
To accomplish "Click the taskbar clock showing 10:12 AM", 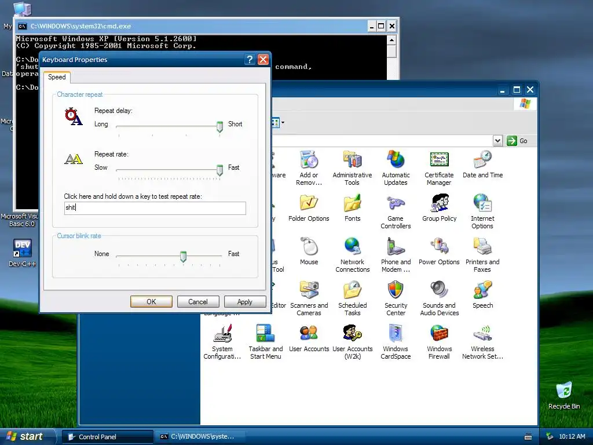I will tap(572, 437).
